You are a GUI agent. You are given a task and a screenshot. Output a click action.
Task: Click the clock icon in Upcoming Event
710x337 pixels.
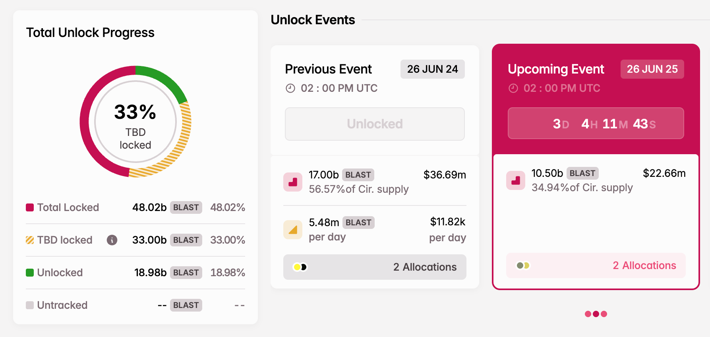(513, 88)
